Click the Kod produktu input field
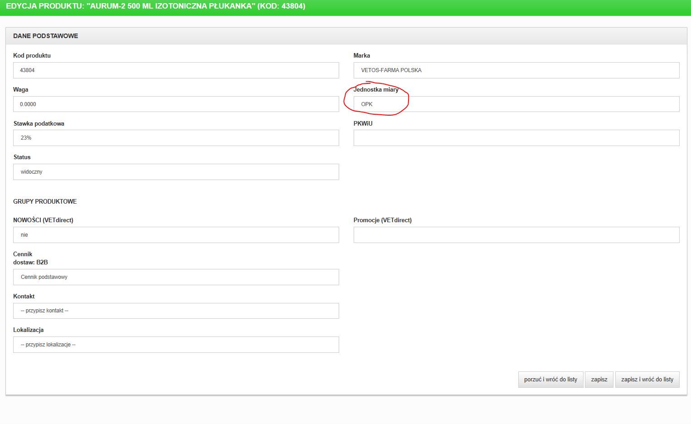Viewport: 691px width, 424px height. tap(176, 70)
